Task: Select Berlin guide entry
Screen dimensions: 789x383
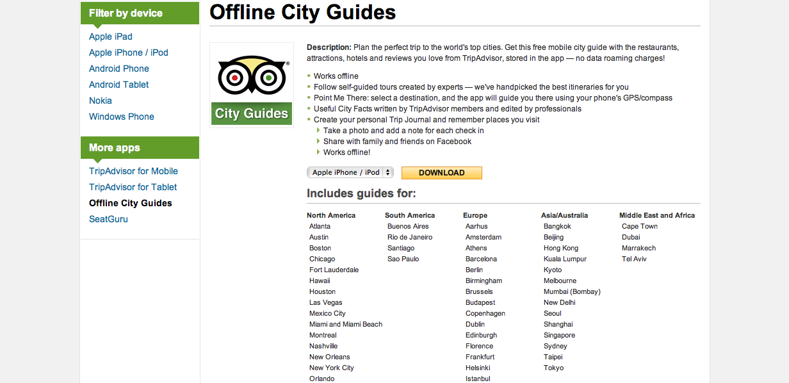Action: coord(475,270)
